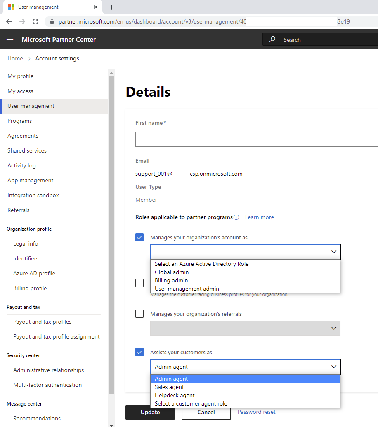The image size is (378, 427).
Task: Collapse the Azure AD role dropdown
Action: [334, 252]
